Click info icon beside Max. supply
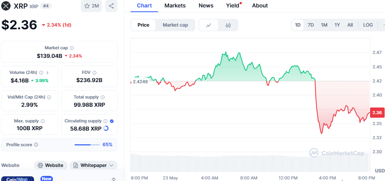Screen dimensions: 385x181 coord(42,121)
